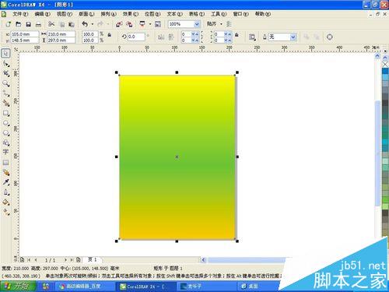This screenshot has width=389, height=292.
Task: Click the object height field 297.0 mm
Action: pos(61,40)
